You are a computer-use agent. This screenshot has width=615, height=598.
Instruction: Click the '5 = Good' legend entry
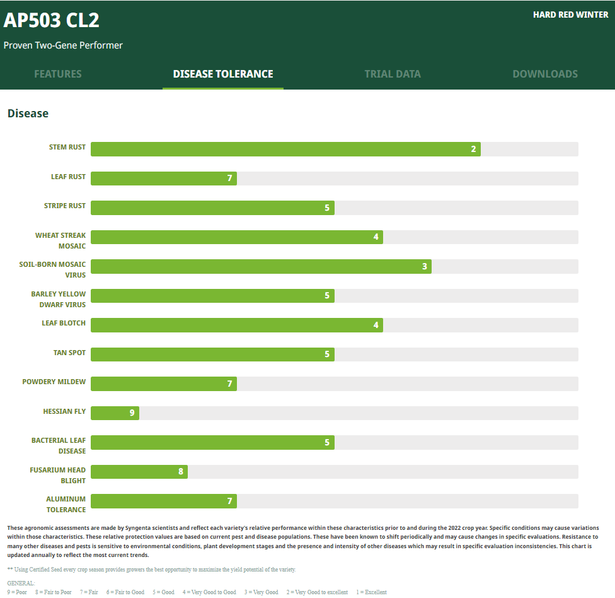click(x=164, y=592)
